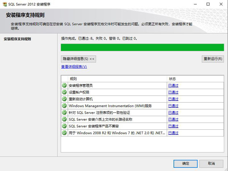Image resolution: width=228 pixels, height=171 pixels.
Task: Close the SQL Server 2012 setup window
Action: [x=221, y=4]
